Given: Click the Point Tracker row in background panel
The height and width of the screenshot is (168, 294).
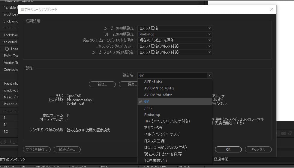Looking at the screenshot, I should pyautogui.click(x=11, y=56).
